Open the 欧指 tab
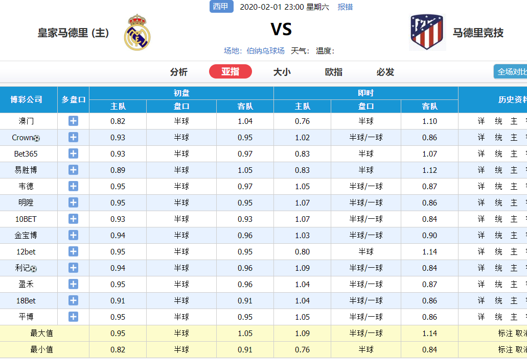 pos(334,72)
